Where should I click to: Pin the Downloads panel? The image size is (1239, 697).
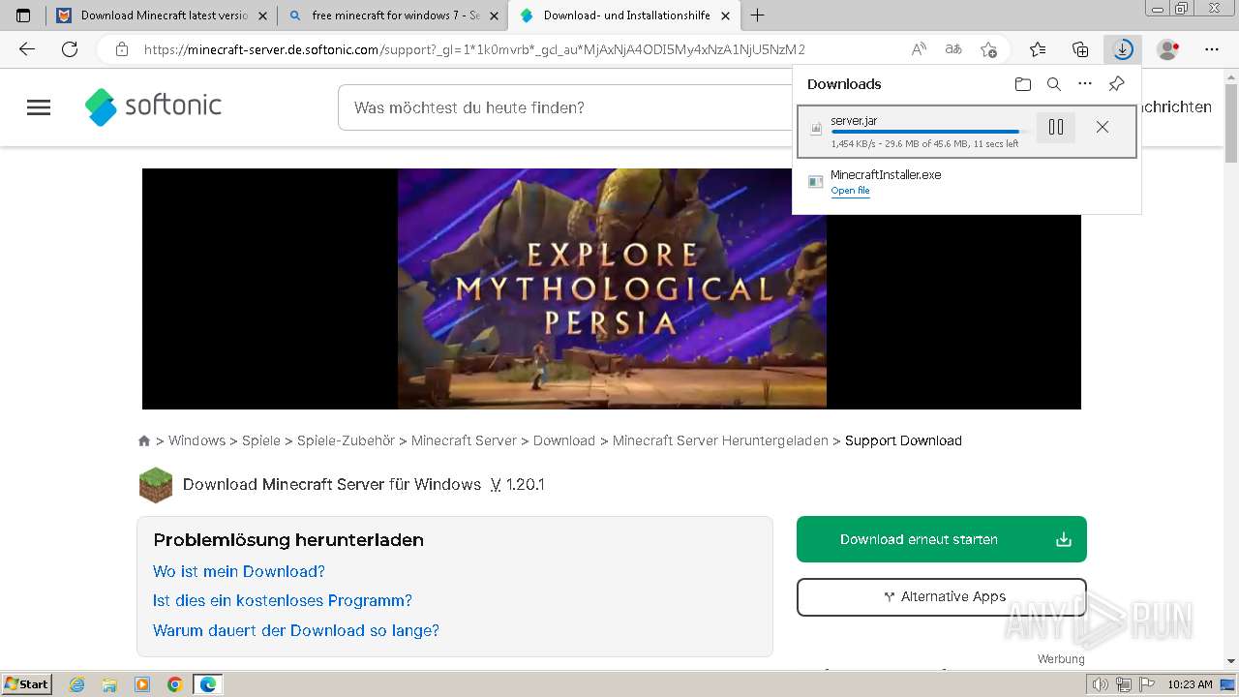click(x=1116, y=84)
